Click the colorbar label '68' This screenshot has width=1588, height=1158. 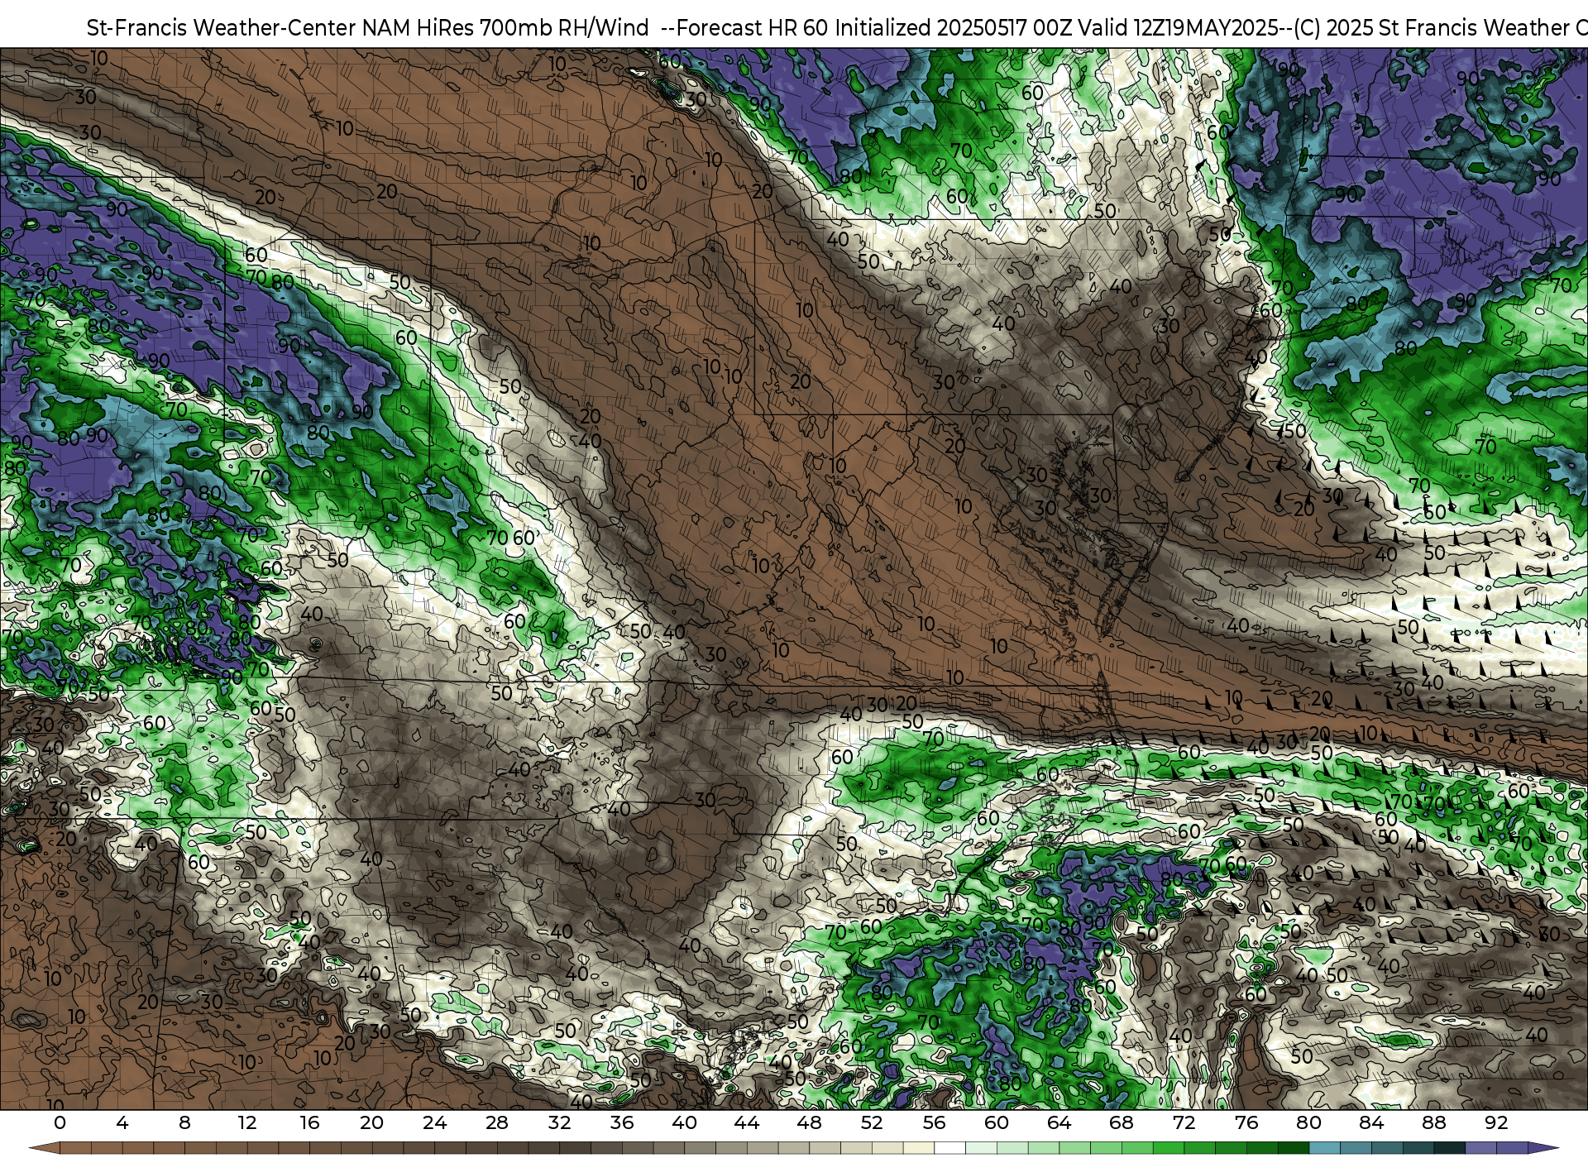tap(1122, 1123)
